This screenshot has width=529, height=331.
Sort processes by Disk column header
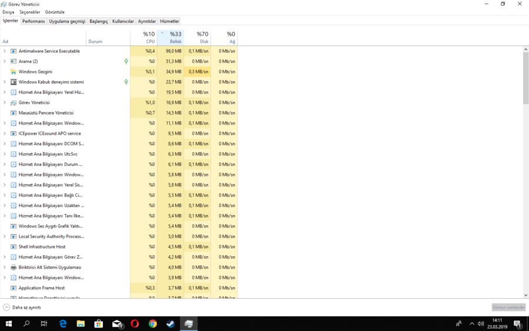tap(197, 38)
